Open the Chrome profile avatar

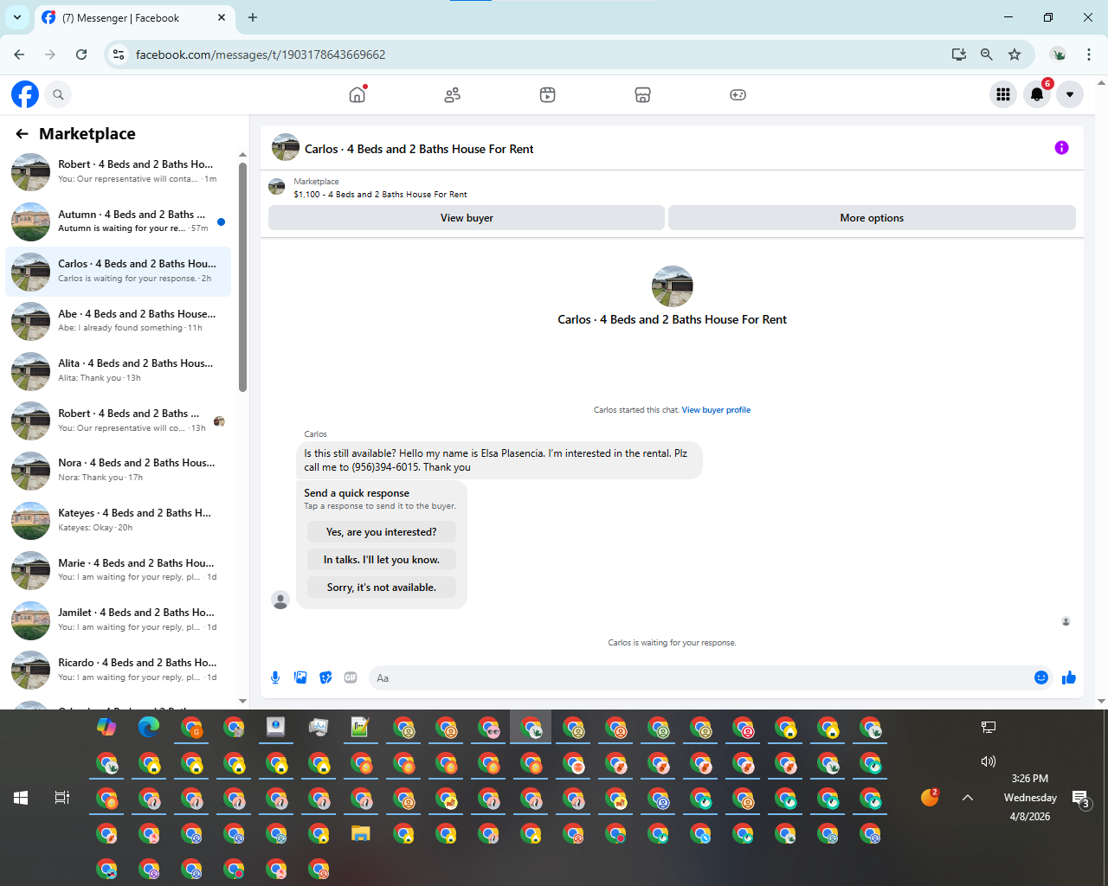(1058, 55)
